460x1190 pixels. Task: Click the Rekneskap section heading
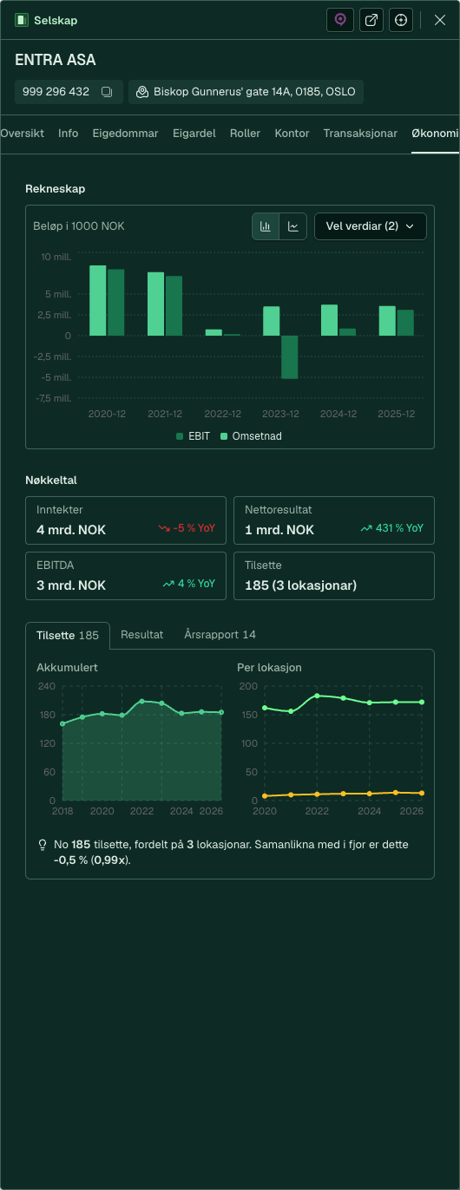click(x=56, y=188)
